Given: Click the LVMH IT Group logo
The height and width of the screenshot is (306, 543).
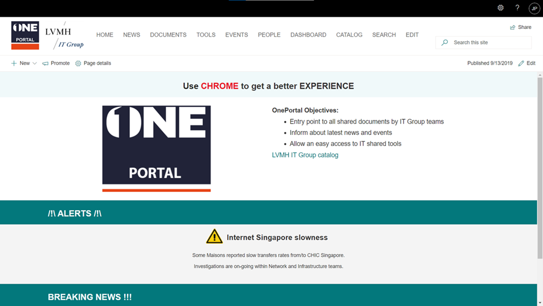Looking at the screenshot, I should (x=65, y=36).
